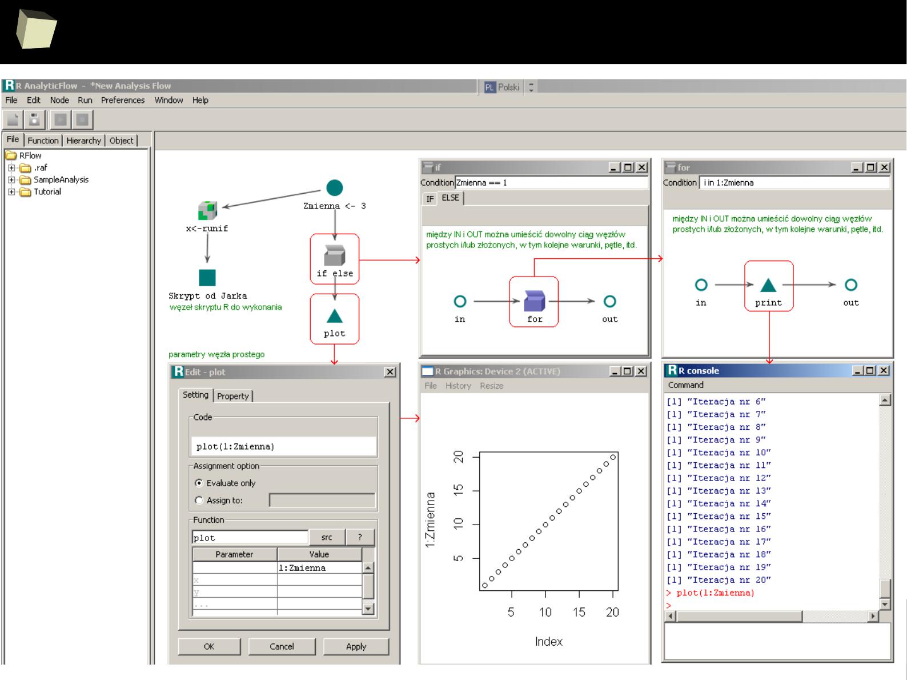907x680 pixels.
Task: Click the Save disk toolbar icon
Action: [x=35, y=119]
